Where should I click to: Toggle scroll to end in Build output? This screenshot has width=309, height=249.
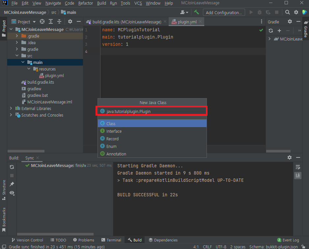(x=298, y=175)
